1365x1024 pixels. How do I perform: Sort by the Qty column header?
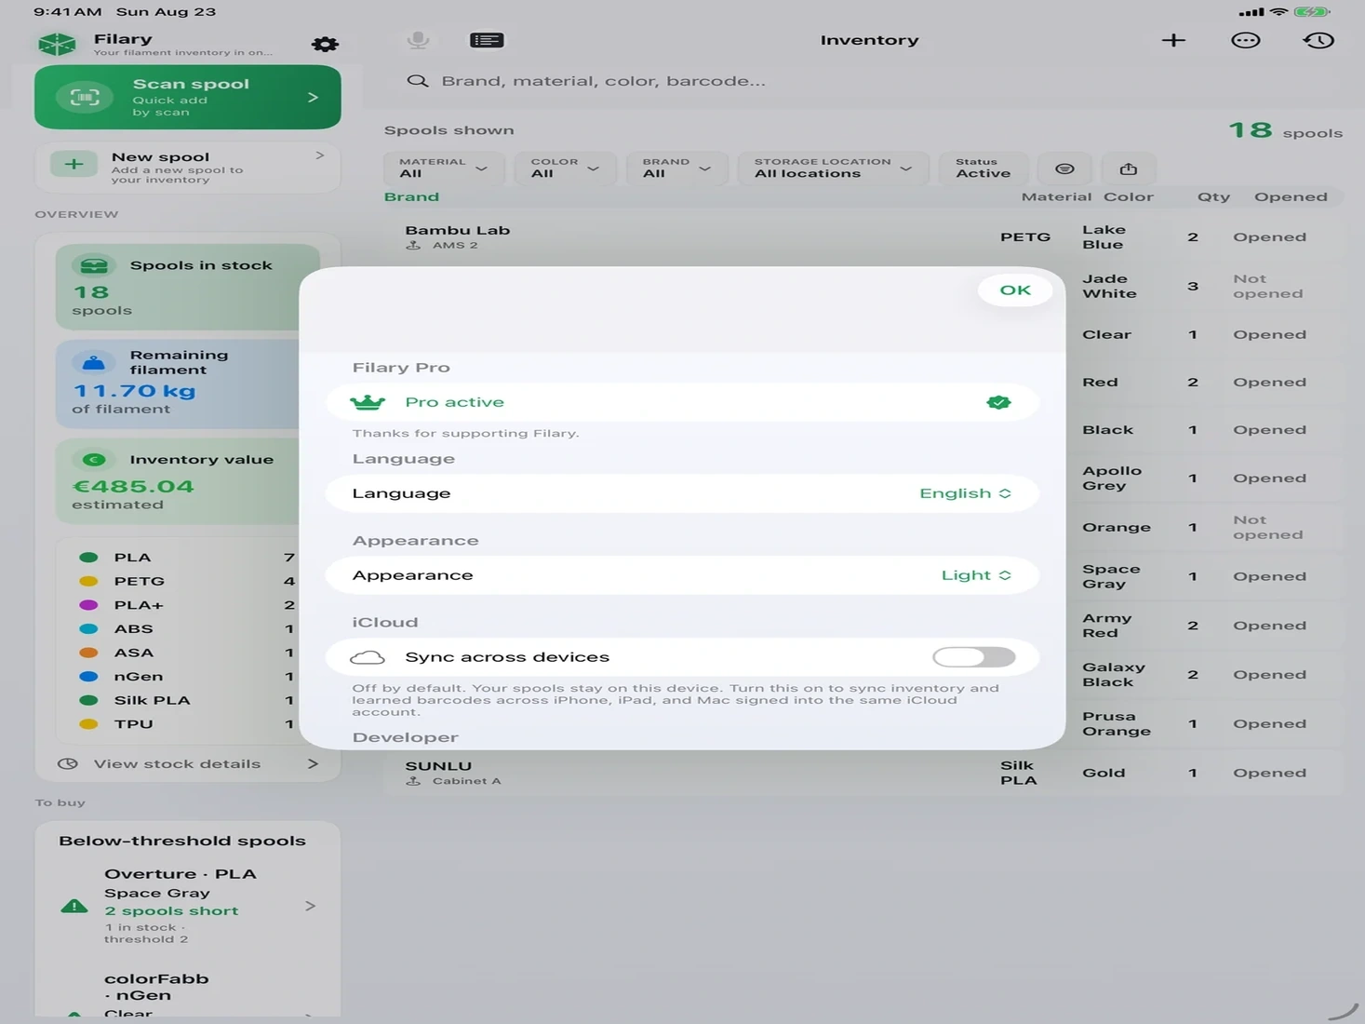1213,197
